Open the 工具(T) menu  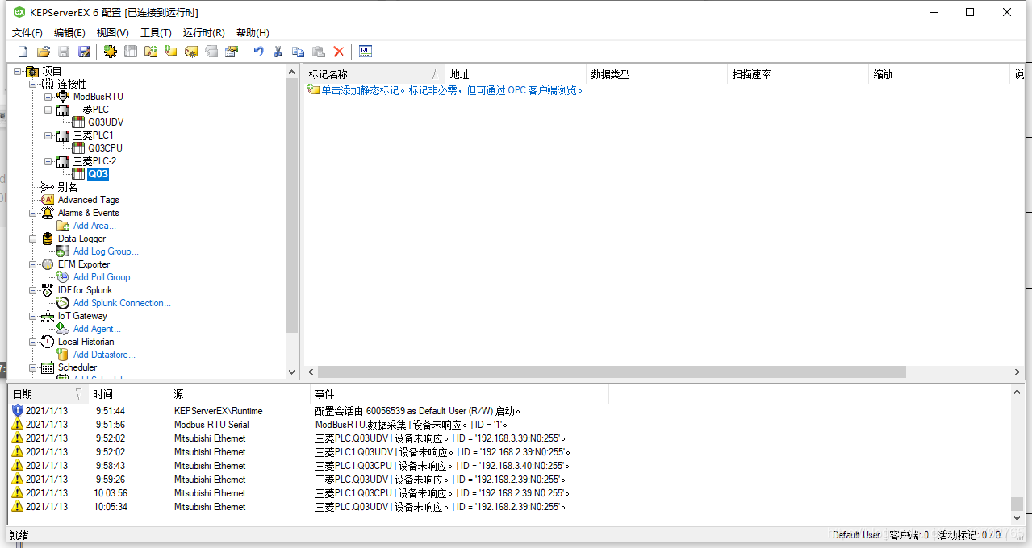point(156,33)
